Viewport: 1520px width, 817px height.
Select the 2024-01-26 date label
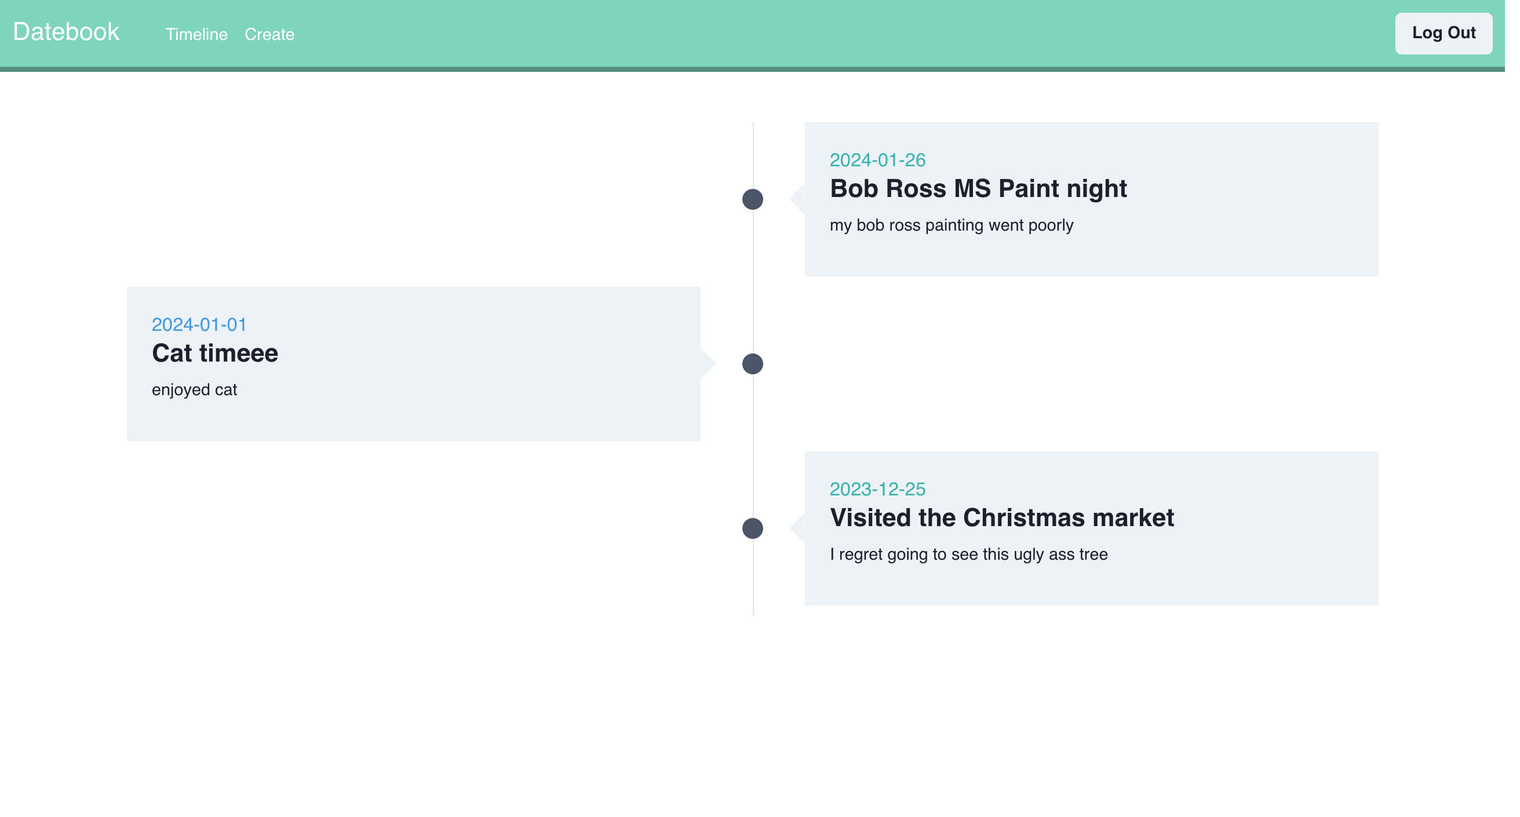click(877, 160)
